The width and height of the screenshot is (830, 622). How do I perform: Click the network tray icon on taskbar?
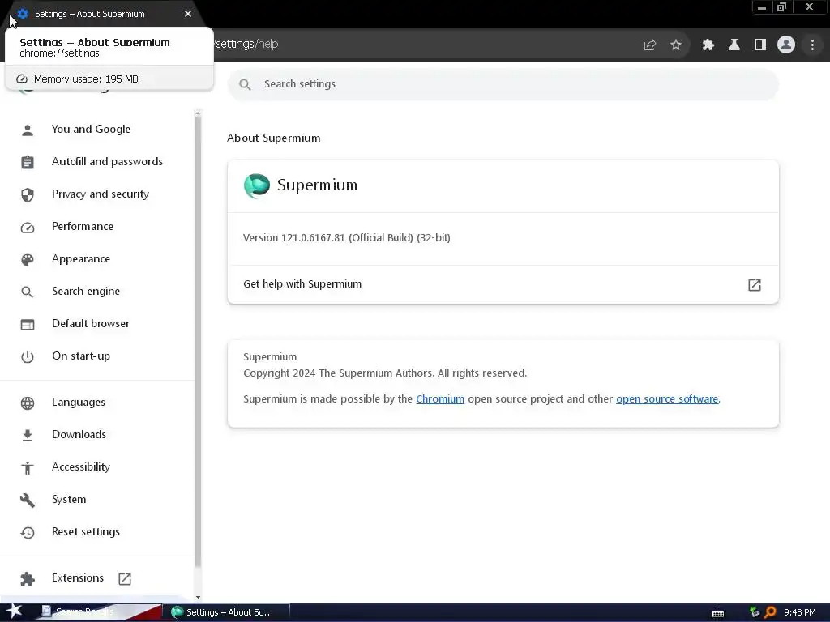pos(755,612)
